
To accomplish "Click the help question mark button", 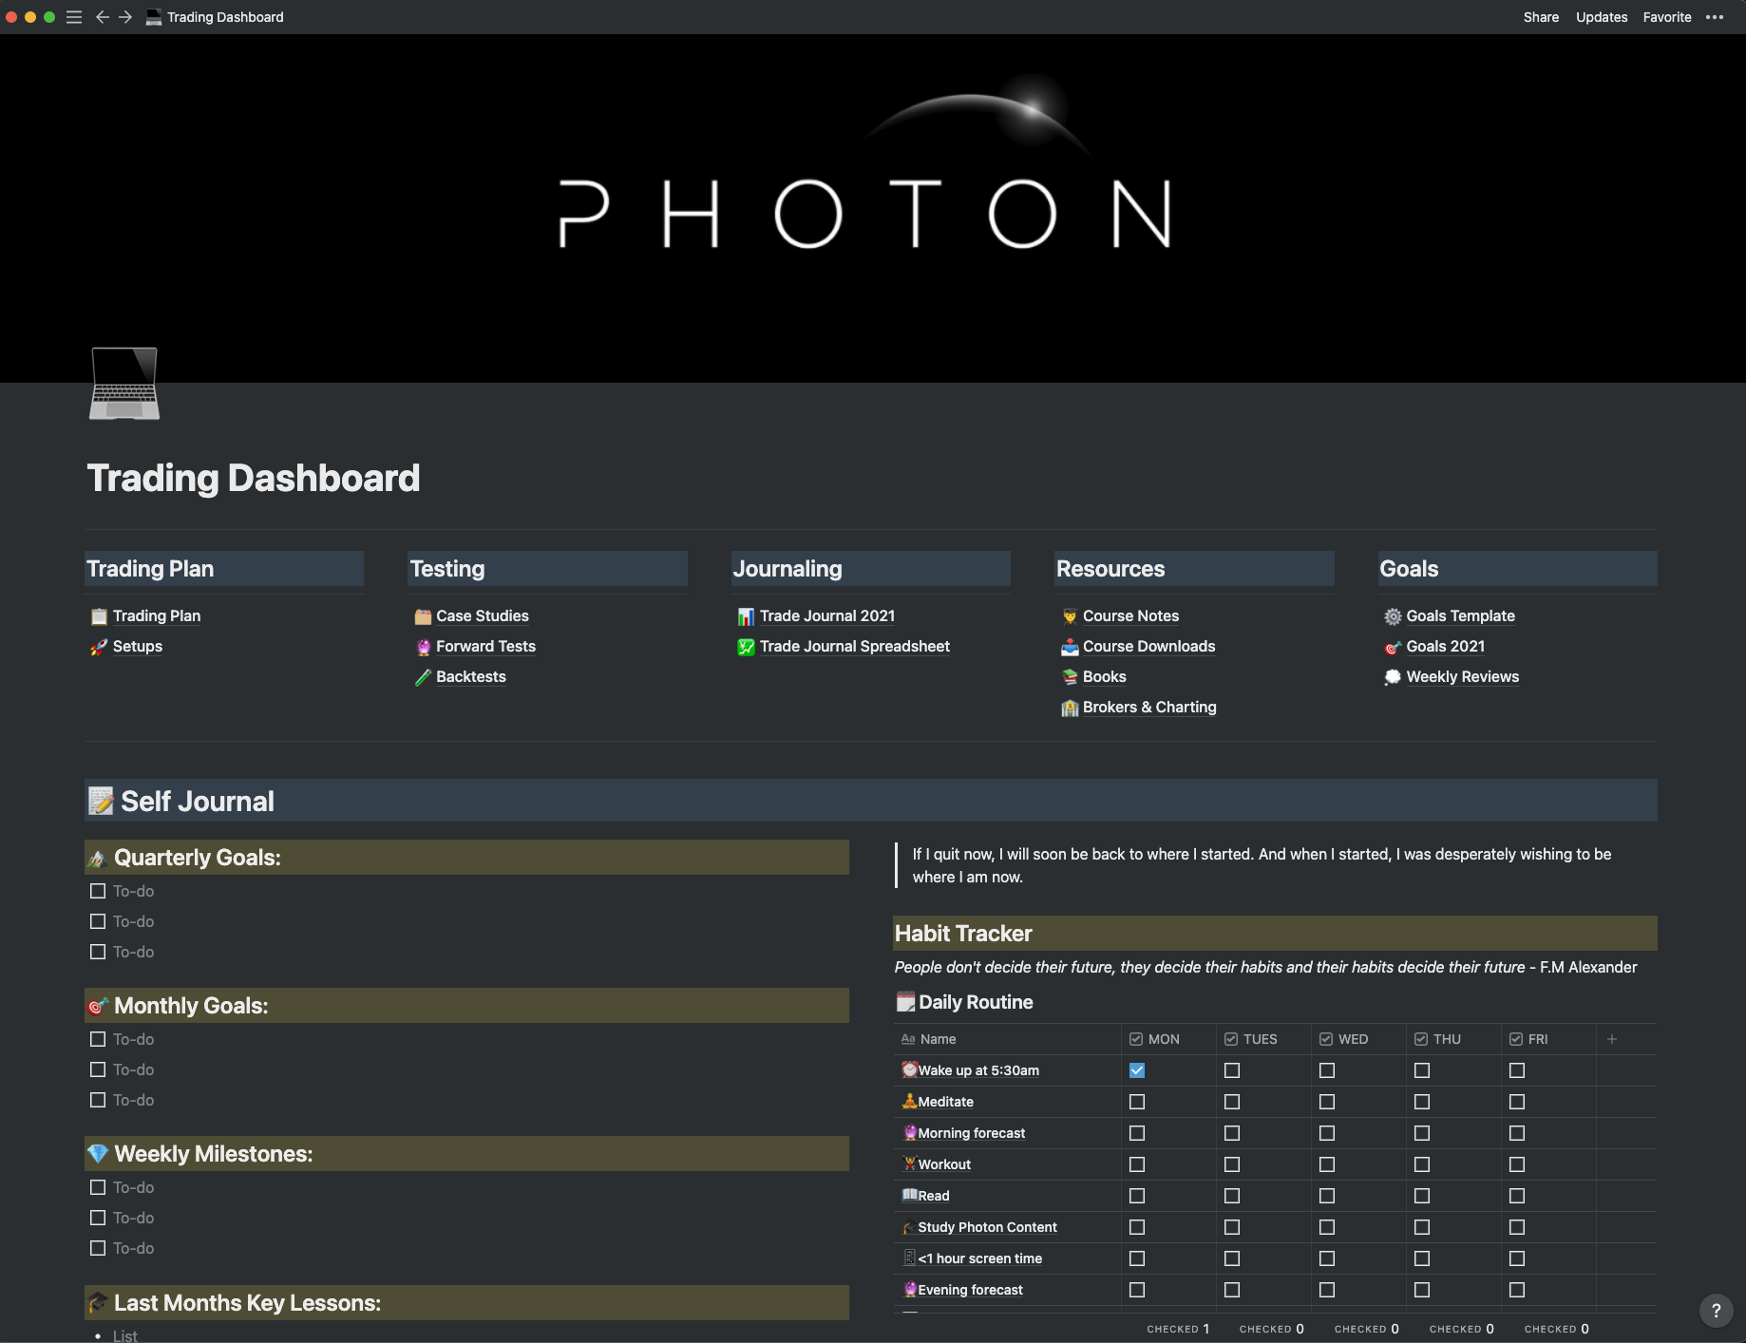I will point(1716,1311).
